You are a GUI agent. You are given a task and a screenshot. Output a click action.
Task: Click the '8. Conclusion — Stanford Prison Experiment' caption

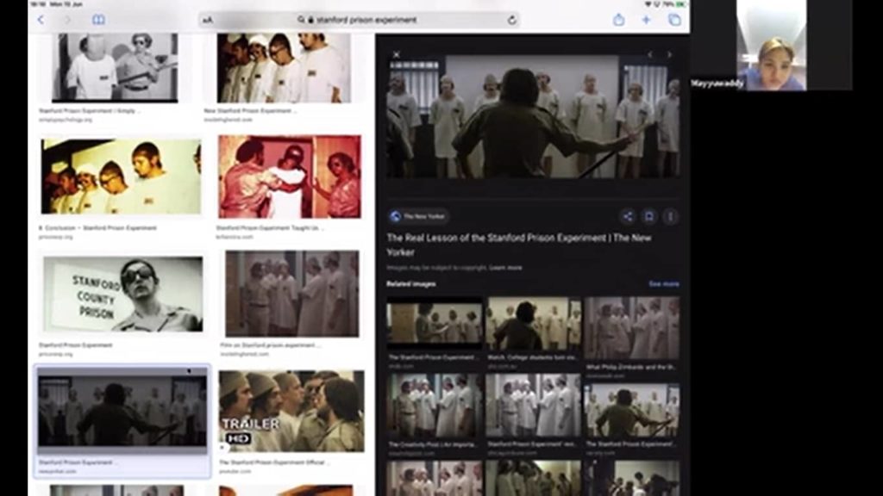(98, 228)
